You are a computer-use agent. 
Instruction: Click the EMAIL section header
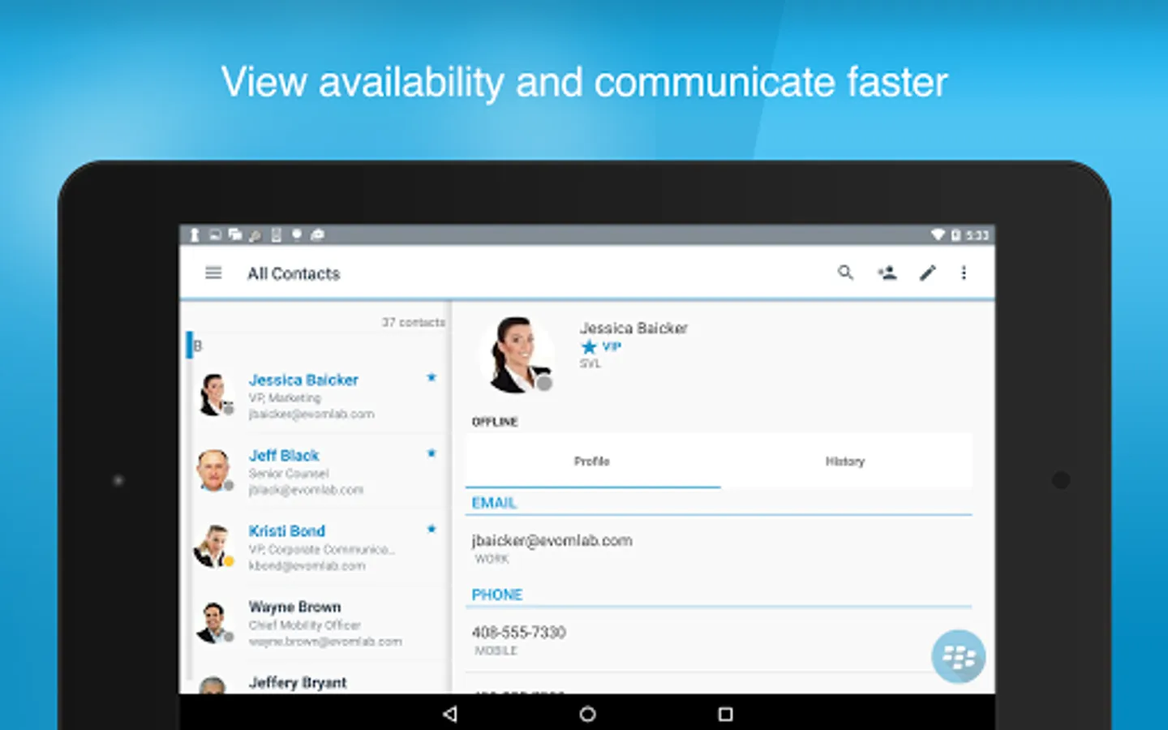pyautogui.click(x=494, y=503)
